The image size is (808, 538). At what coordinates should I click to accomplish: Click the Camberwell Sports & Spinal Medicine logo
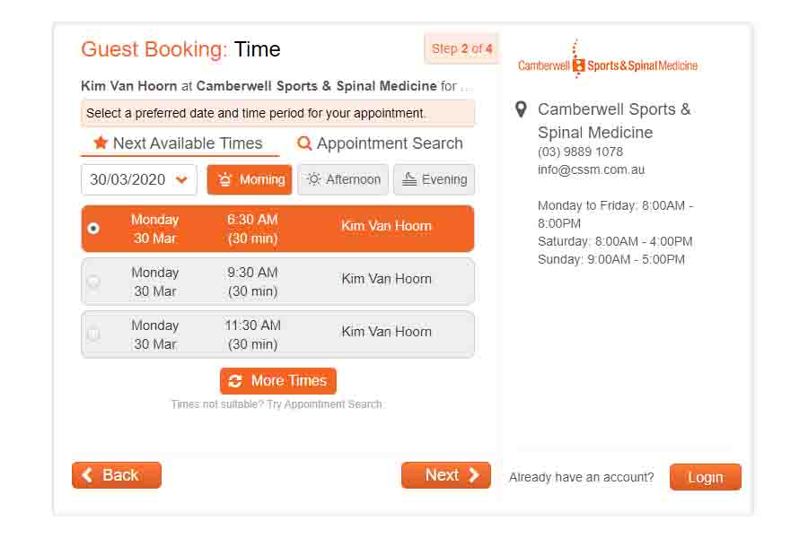tap(608, 60)
